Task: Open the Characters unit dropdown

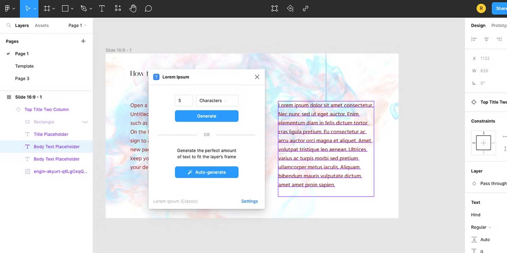Action: click(x=217, y=100)
